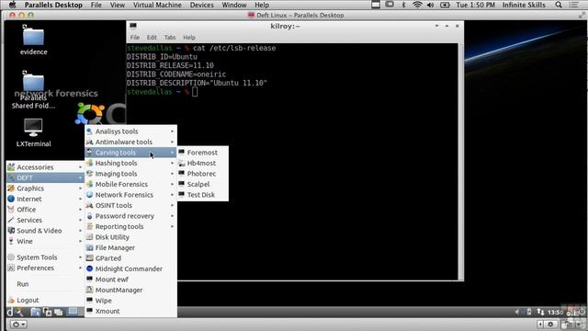Click the macOS Spotlight search icon
This screenshot has width=588, height=331.
coord(559,5)
